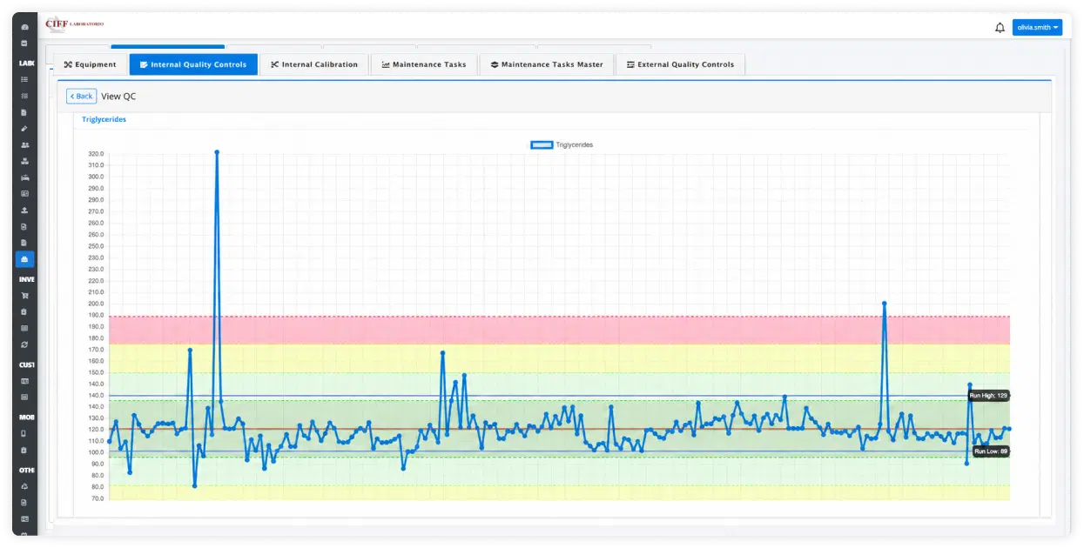This screenshot has width=1084, height=548.
Task: Open the users group icon in sidebar
Action: pos(24,145)
